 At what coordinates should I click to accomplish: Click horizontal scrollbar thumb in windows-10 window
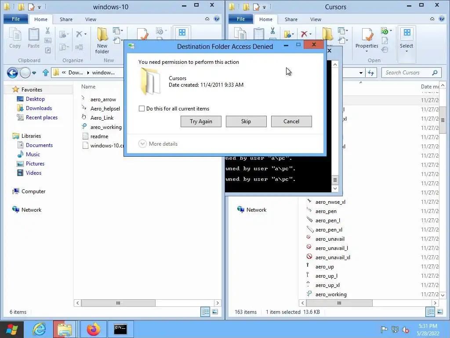[118, 303]
